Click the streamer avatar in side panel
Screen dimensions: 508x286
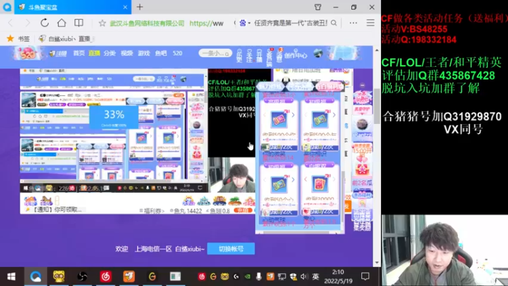point(362,125)
